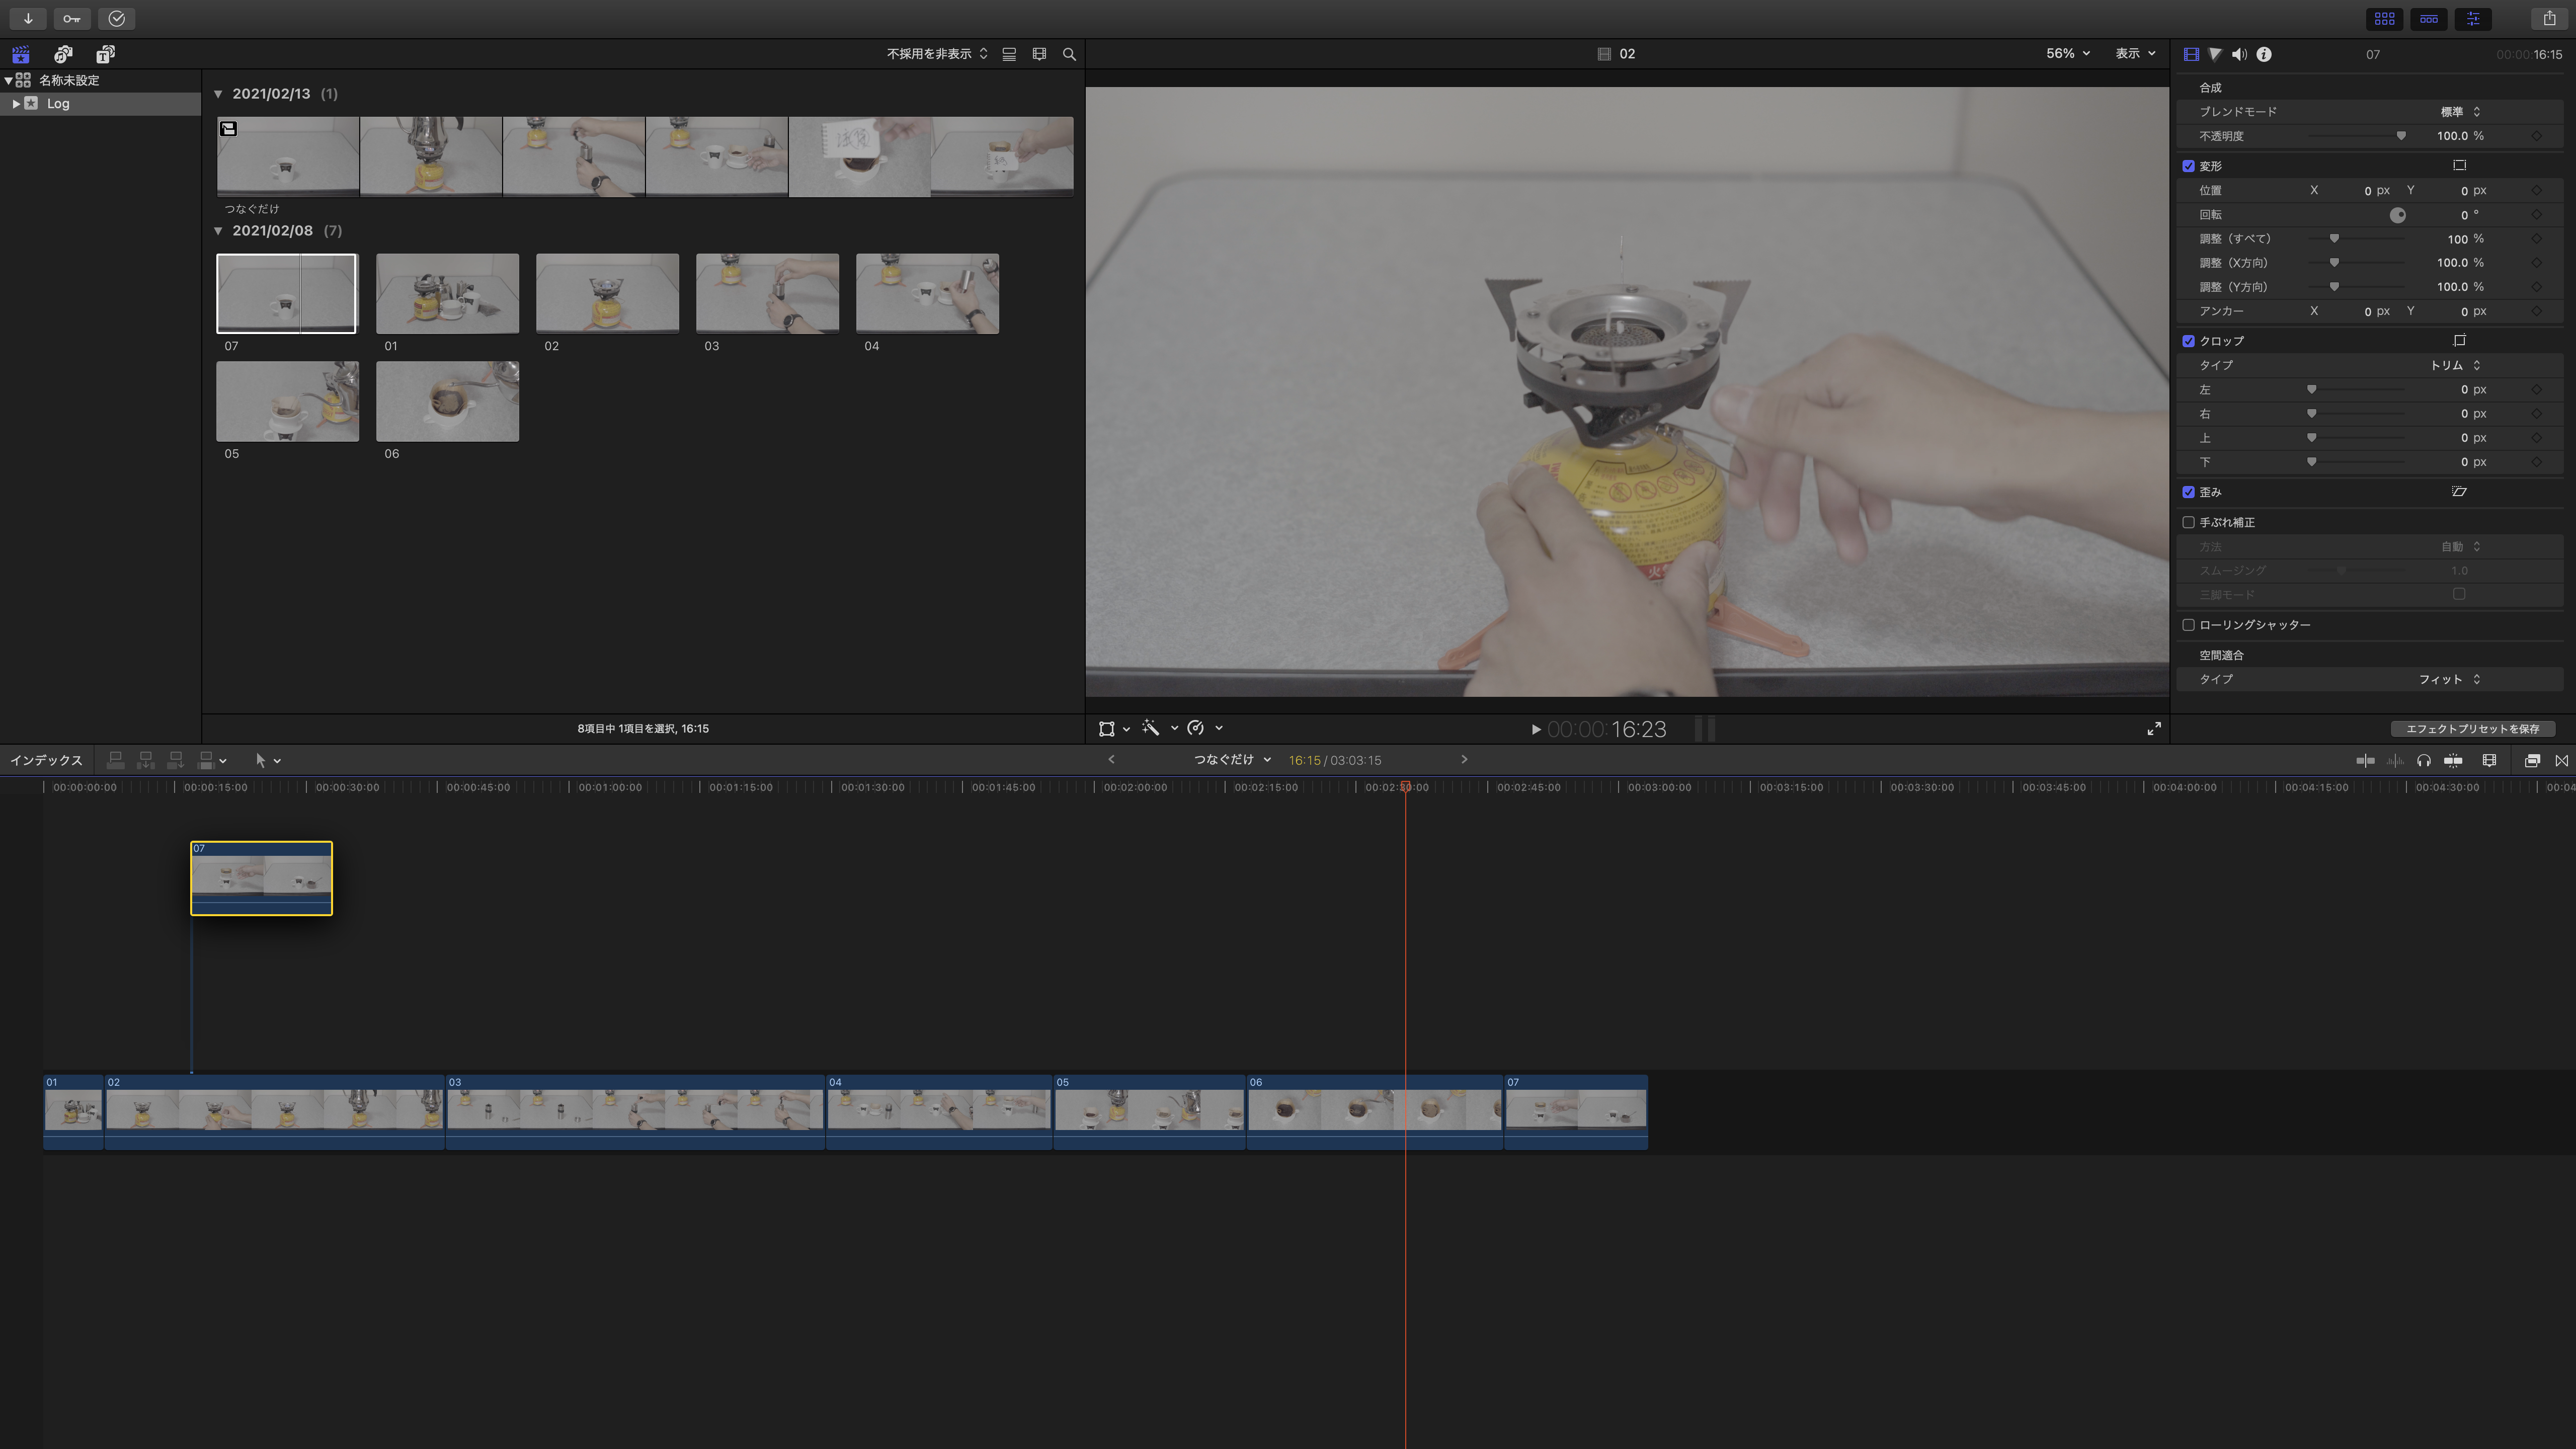Click connect clip to primary storyline
Viewport: 2576px width, 1449px height.
point(115,760)
